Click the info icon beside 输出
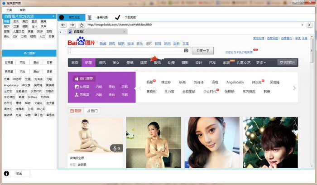Image resolution: width=317 pixels, height=185 pixels. (x=6, y=174)
